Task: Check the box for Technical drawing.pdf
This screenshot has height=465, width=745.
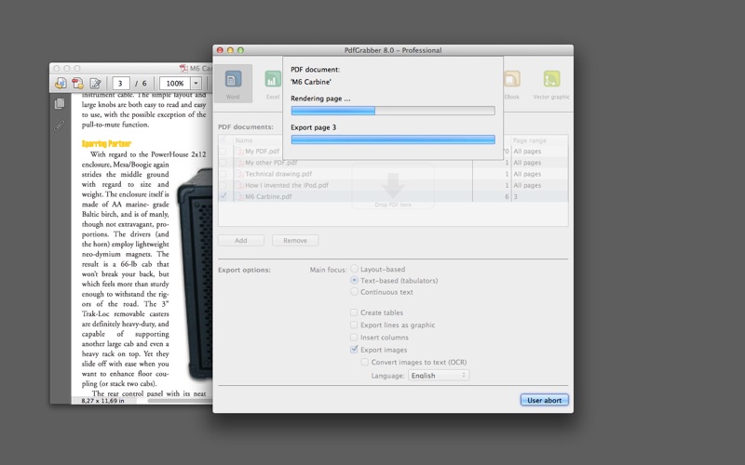Action: (223, 174)
